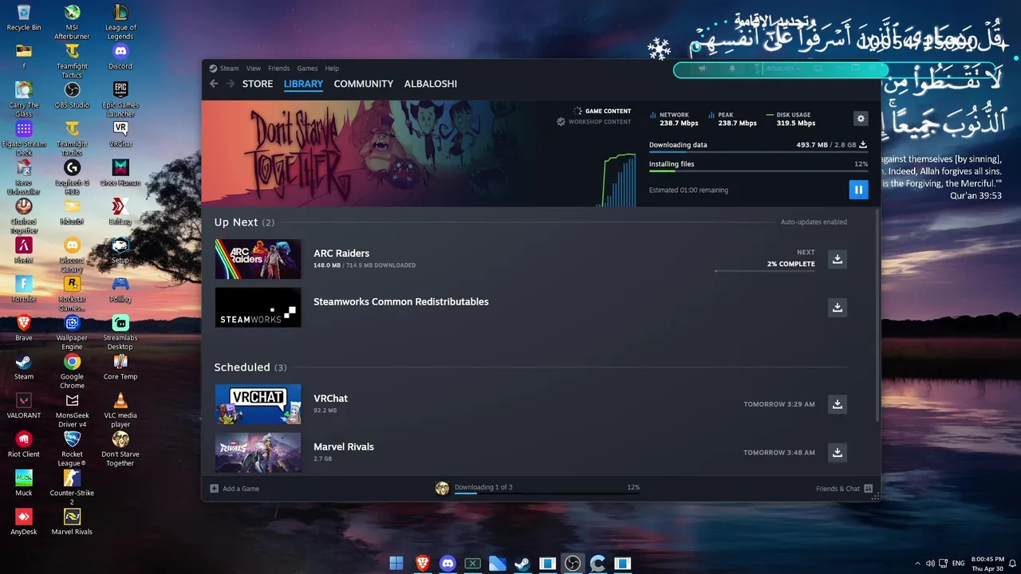Switch to the STORE tab

tap(258, 84)
